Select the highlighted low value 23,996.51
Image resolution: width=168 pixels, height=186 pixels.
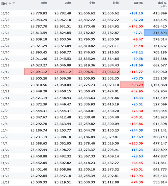point(84,72)
